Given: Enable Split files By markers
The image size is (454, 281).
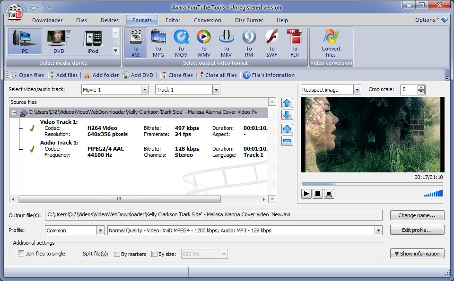Looking at the screenshot, I should tap(117, 254).
